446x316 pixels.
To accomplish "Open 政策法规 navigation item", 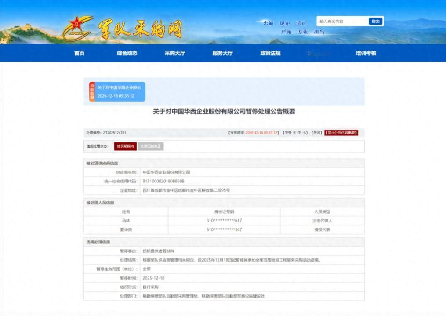I will point(271,53).
